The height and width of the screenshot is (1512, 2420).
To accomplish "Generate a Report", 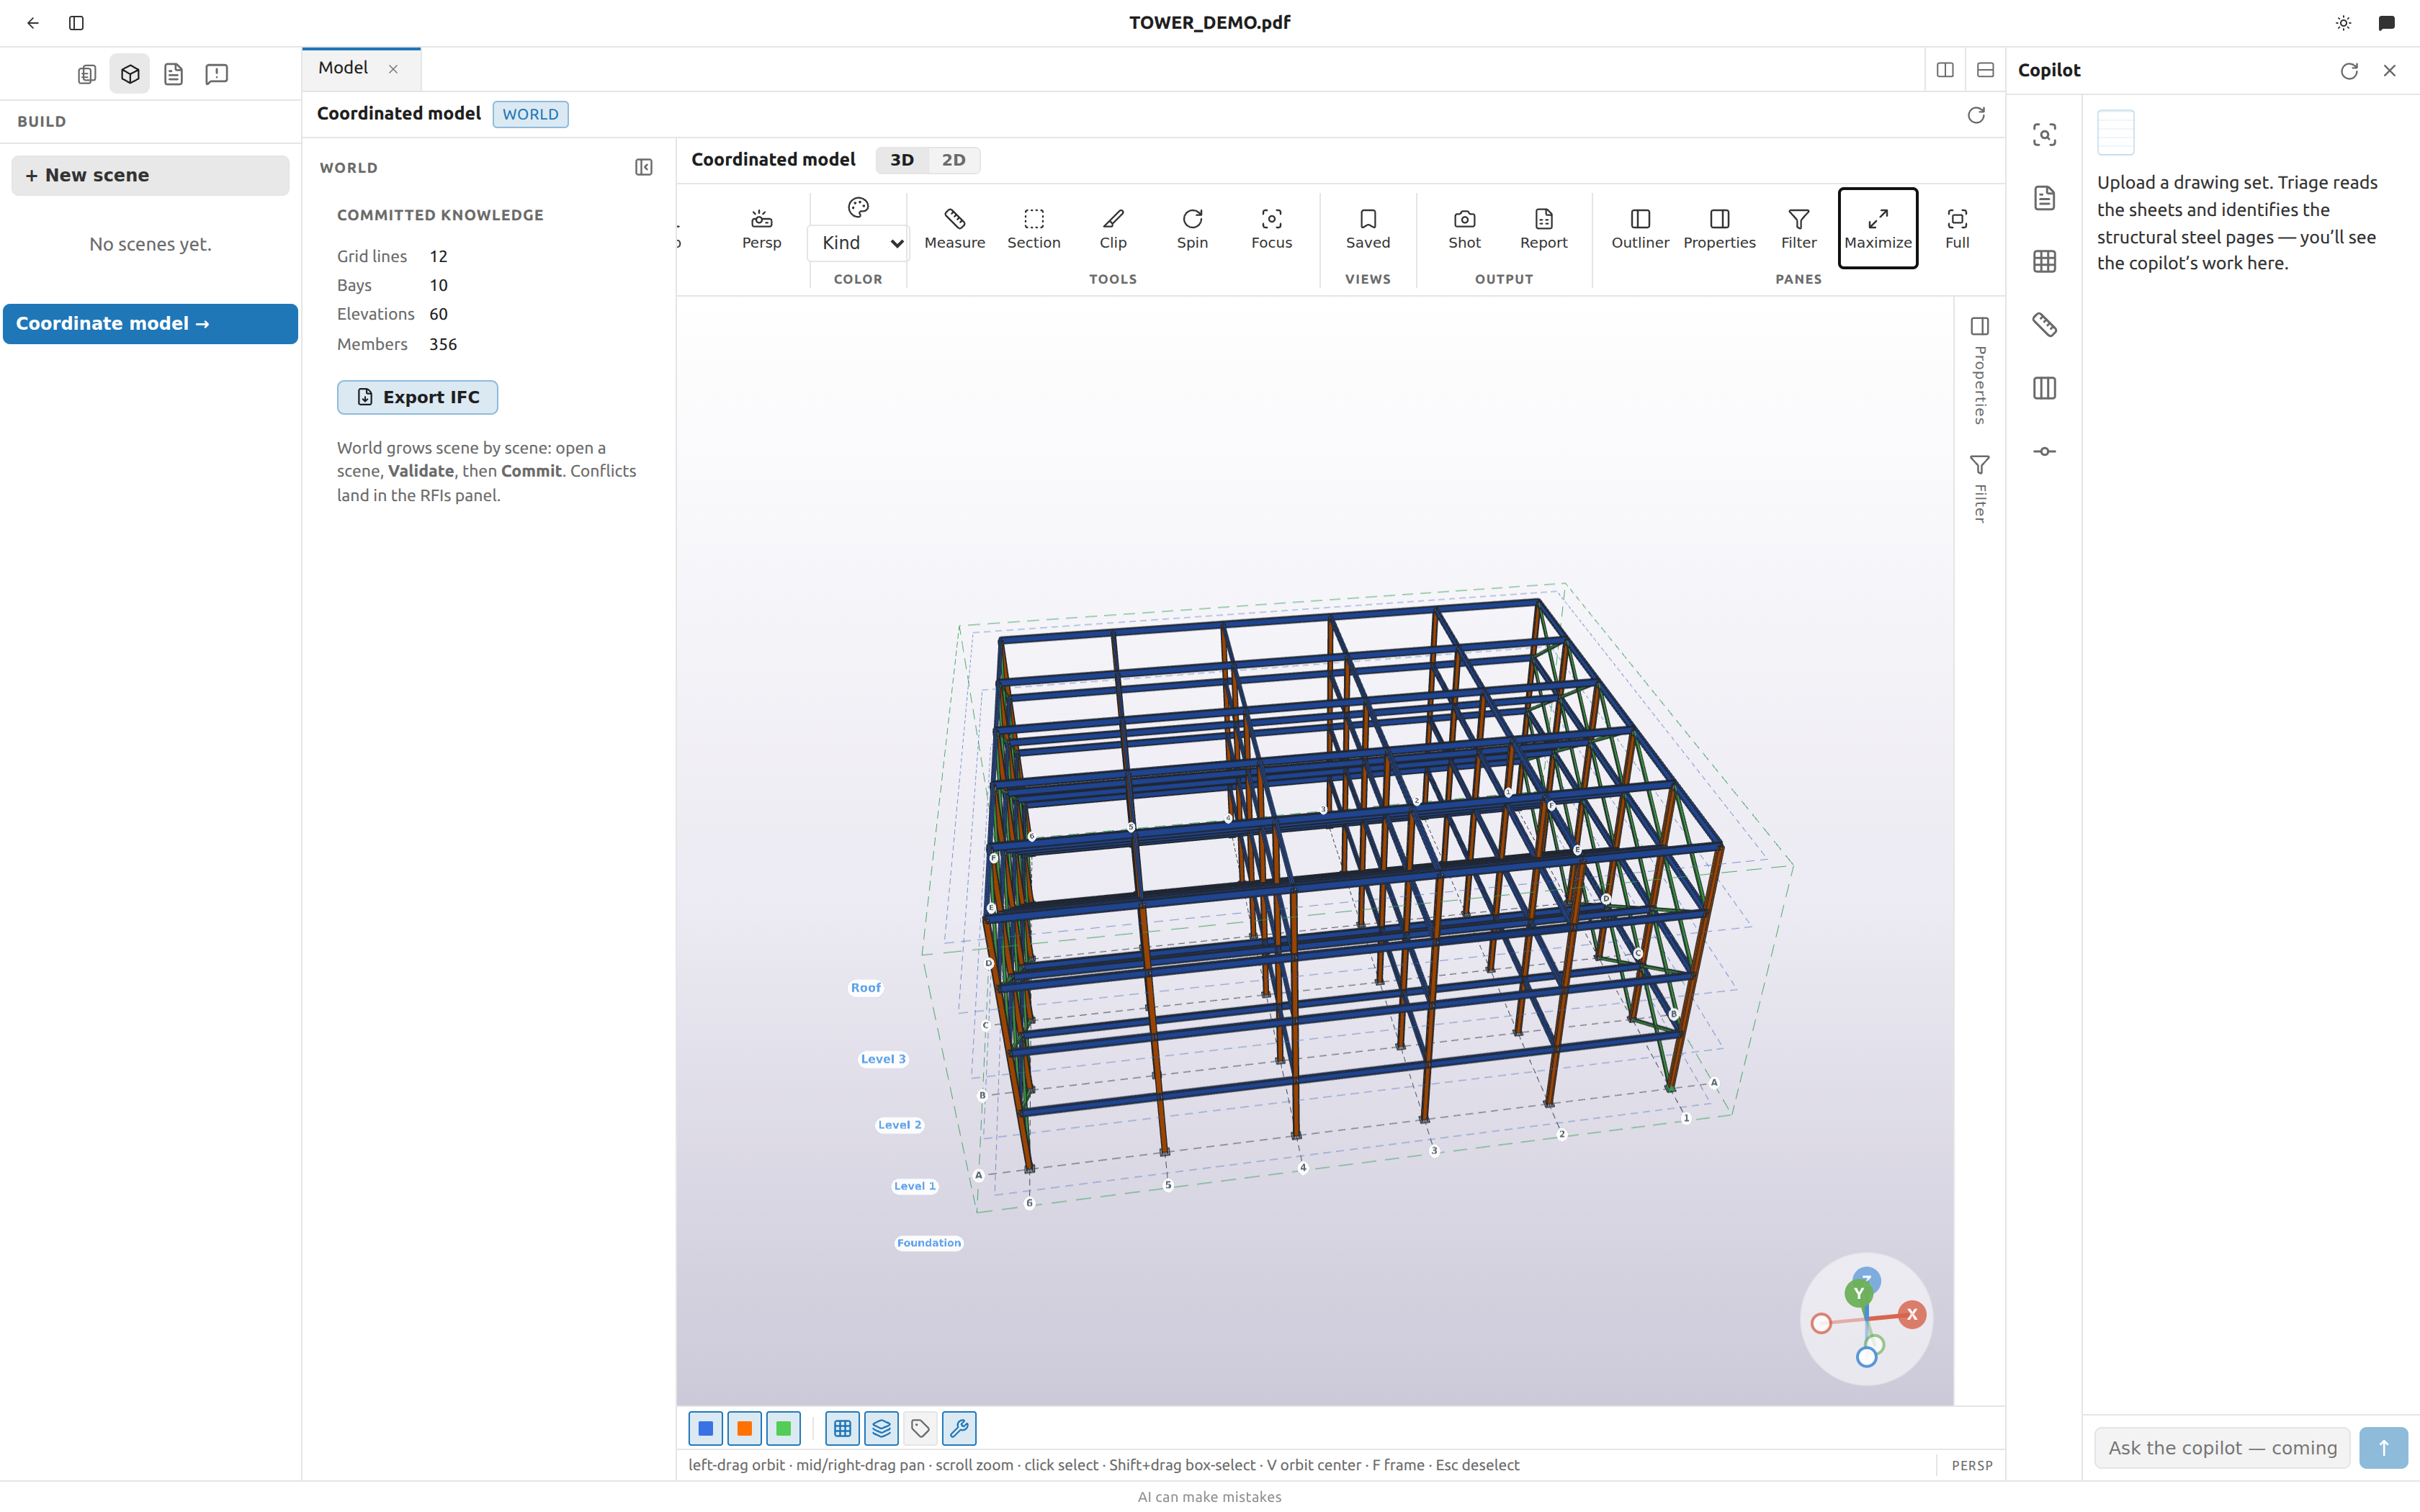I will click(1543, 228).
